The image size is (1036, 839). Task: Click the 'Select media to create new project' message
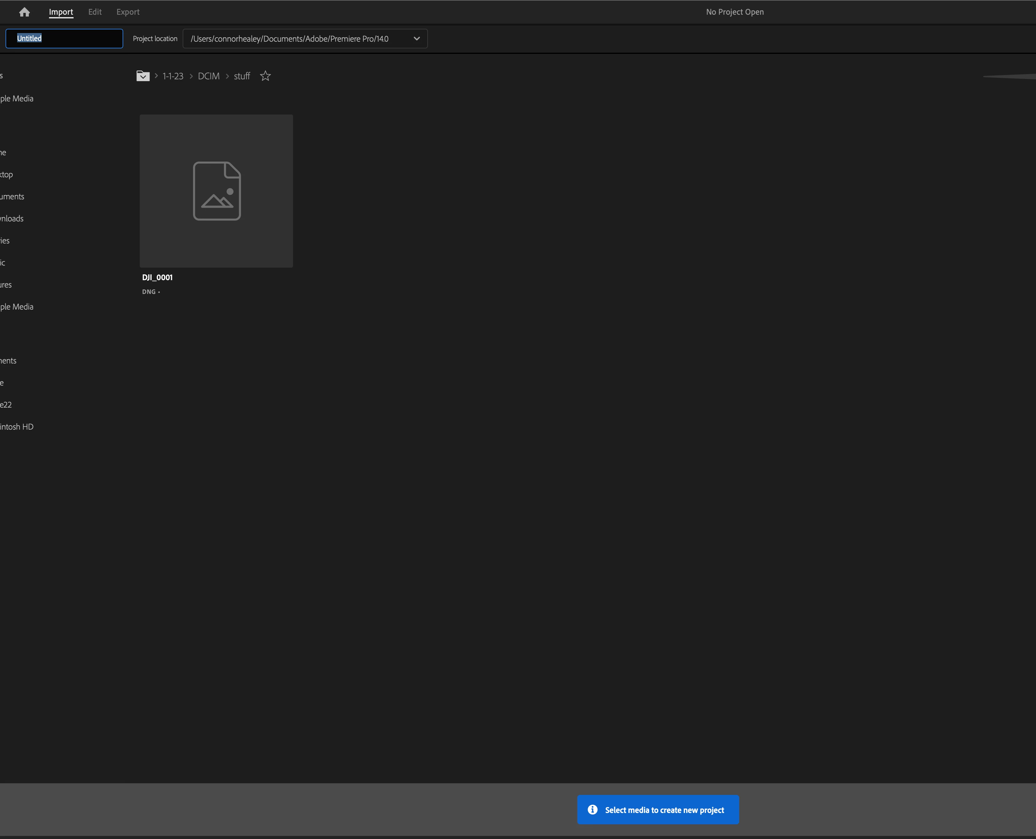coord(664,810)
